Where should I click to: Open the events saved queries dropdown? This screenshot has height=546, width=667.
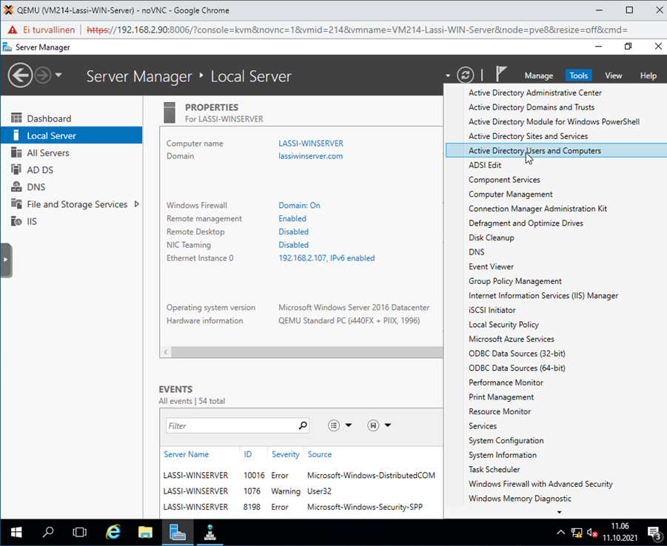379,425
